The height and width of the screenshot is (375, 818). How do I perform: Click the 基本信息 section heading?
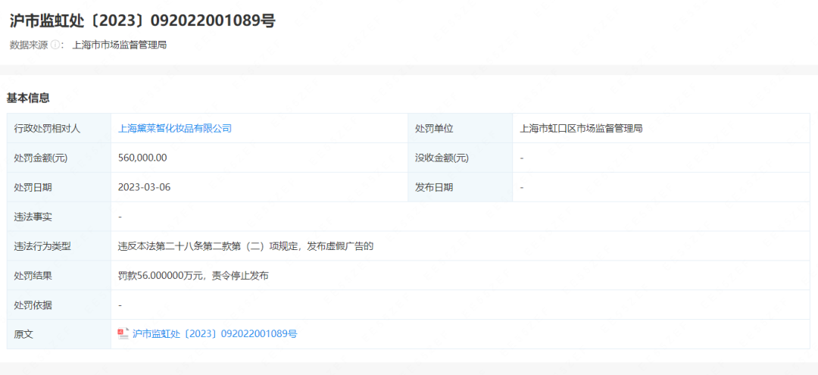(x=28, y=98)
